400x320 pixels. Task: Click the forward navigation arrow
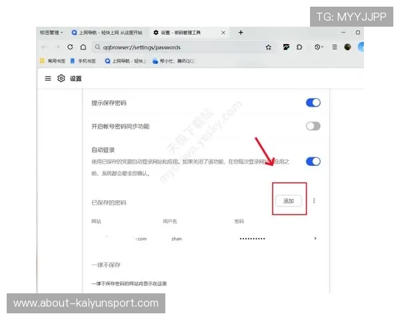click(57, 47)
